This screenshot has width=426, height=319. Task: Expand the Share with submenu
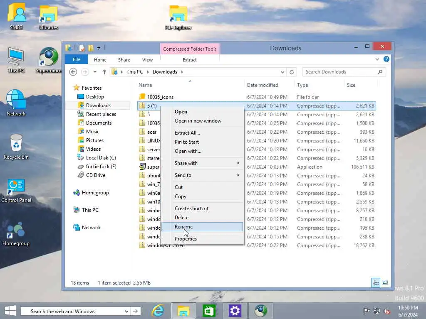203,163
